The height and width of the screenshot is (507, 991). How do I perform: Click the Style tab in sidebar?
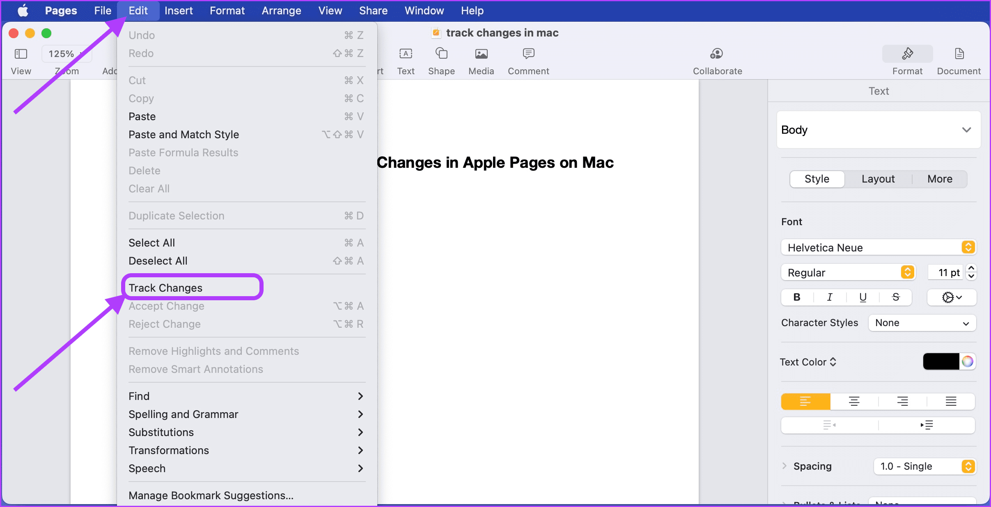coord(817,178)
